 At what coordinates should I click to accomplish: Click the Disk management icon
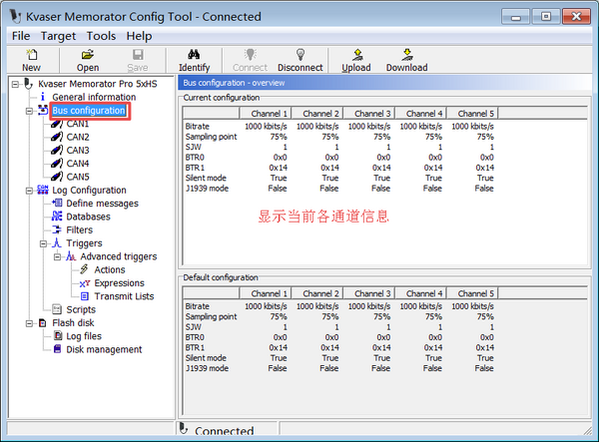pos(57,349)
